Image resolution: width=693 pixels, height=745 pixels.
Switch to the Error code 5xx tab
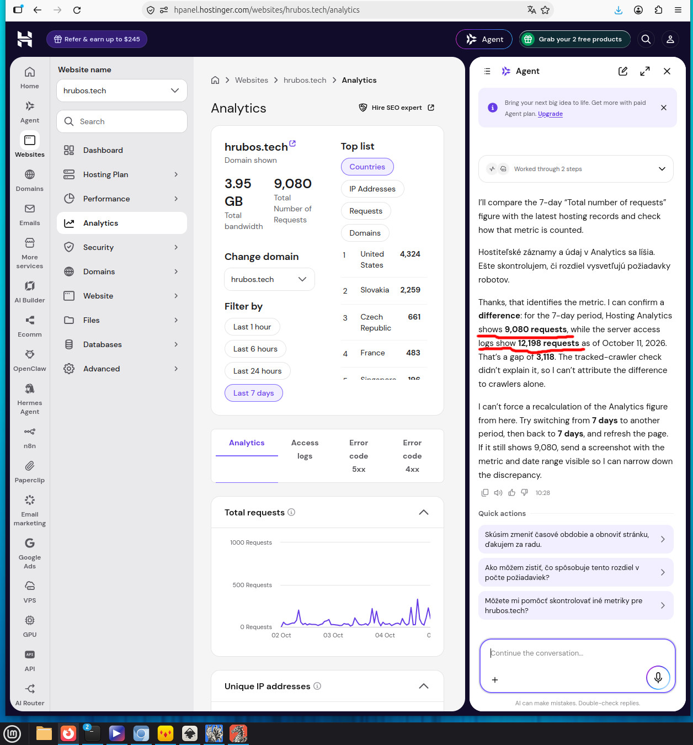click(x=359, y=456)
